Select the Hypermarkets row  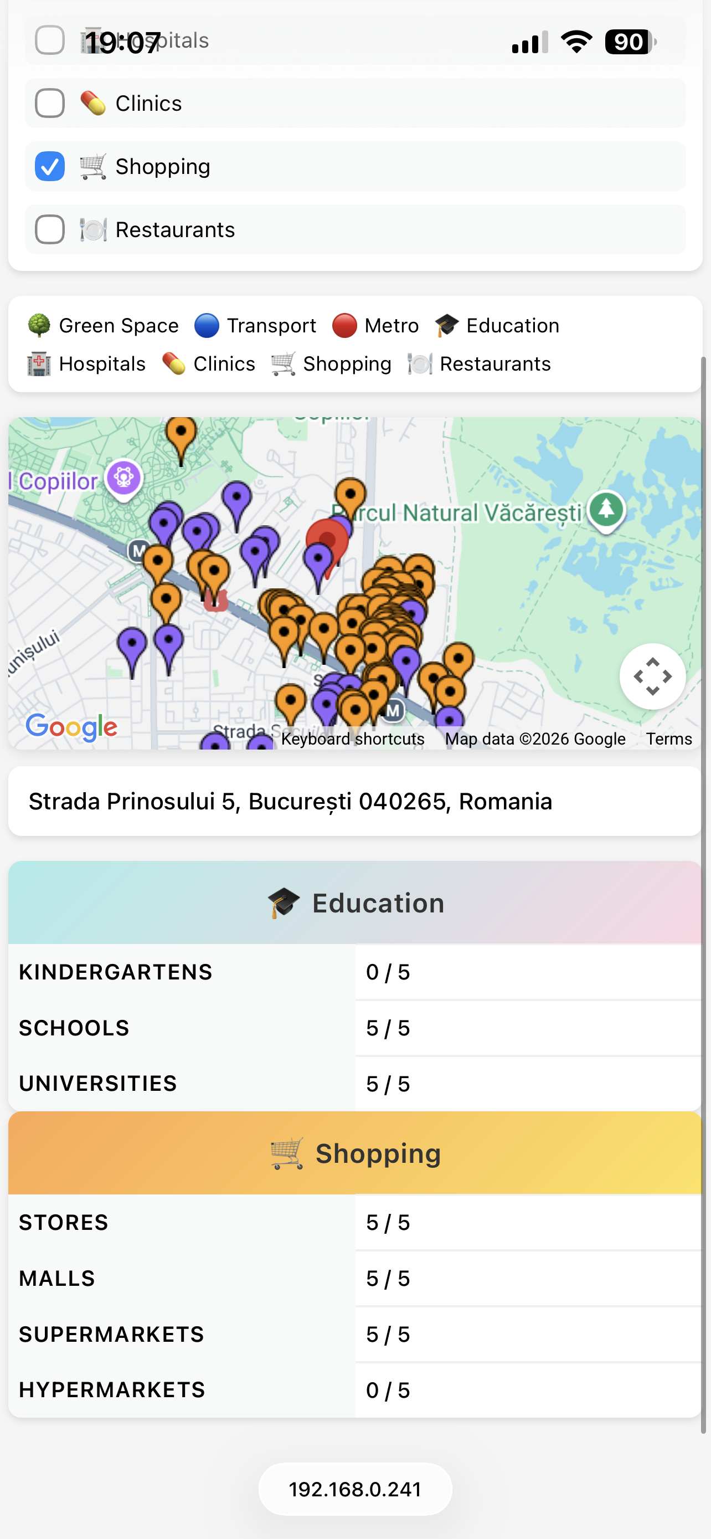pos(355,1390)
